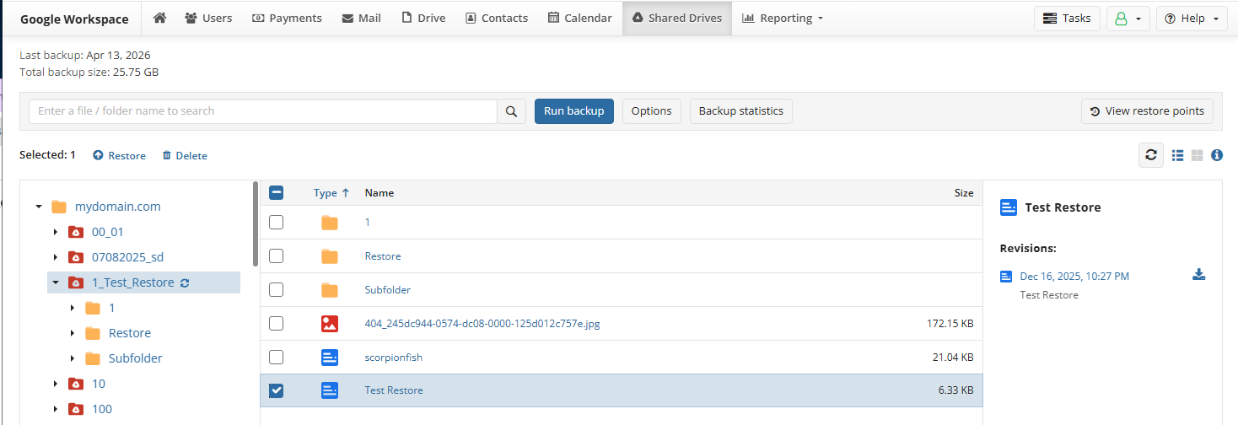Click the file or folder search field
The height and width of the screenshot is (425, 1238).
pyautogui.click(x=262, y=111)
